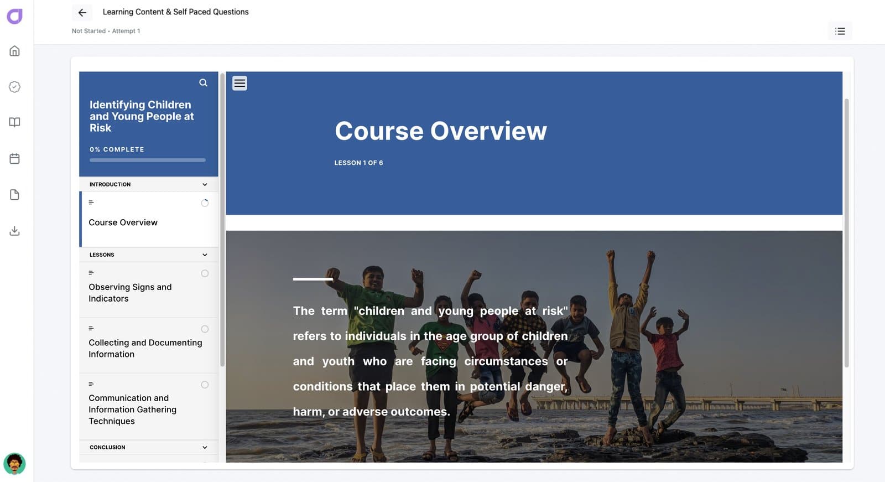The image size is (885, 482).
Task: Click the Not Started Attempt 1 status text
Action: coord(106,31)
